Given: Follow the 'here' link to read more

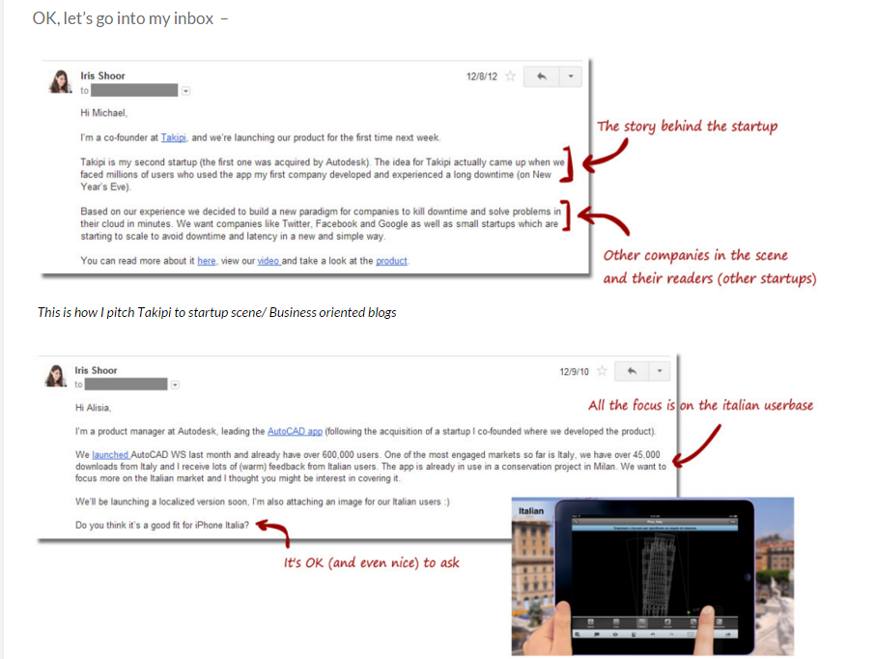Looking at the screenshot, I should tap(206, 261).
